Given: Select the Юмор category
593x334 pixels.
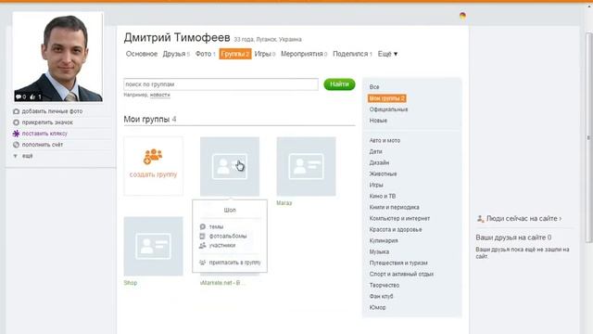Looking at the screenshot, I should click(x=377, y=307).
